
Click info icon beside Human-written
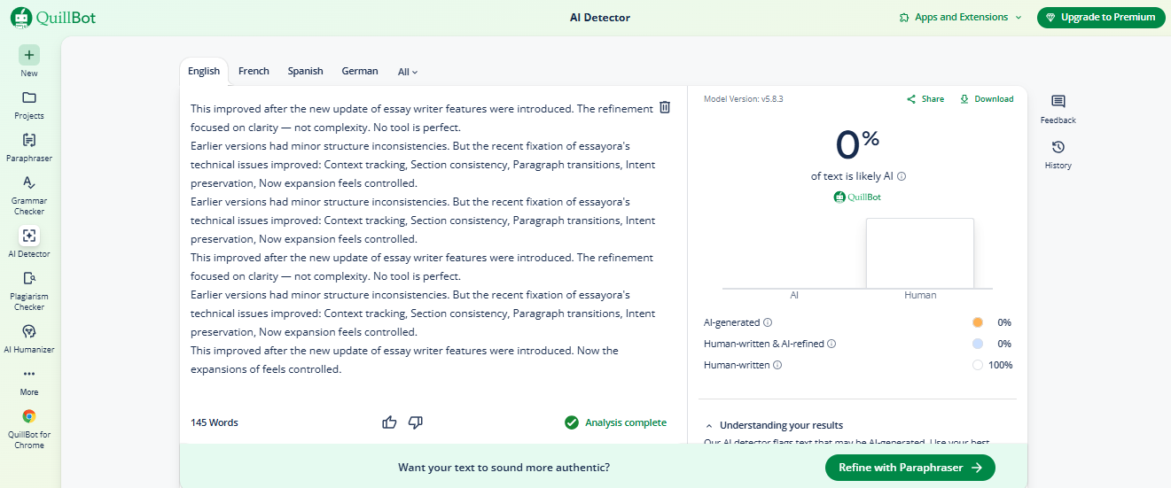tap(777, 365)
